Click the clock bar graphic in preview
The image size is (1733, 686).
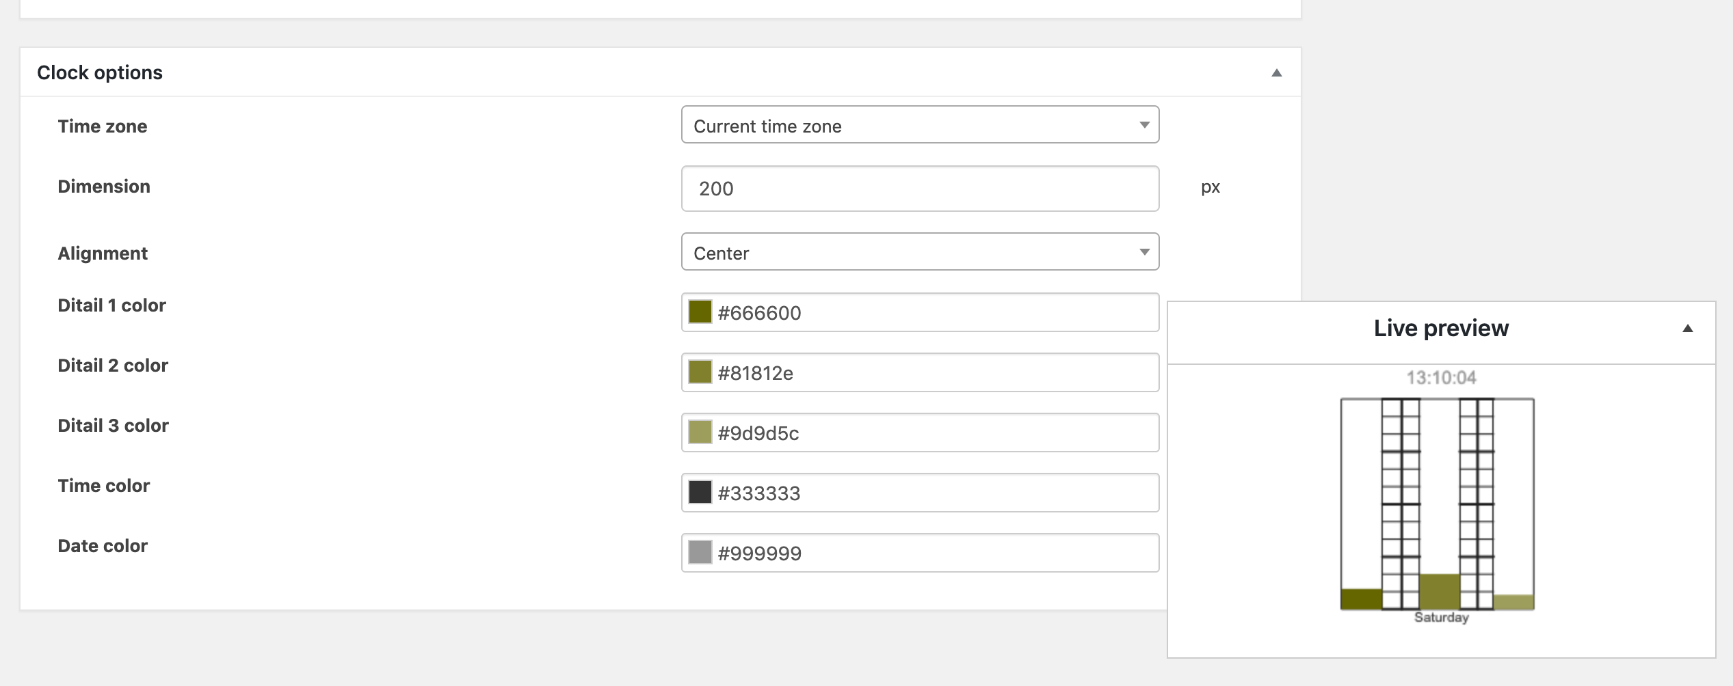pyautogui.click(x=1437, y=504)
